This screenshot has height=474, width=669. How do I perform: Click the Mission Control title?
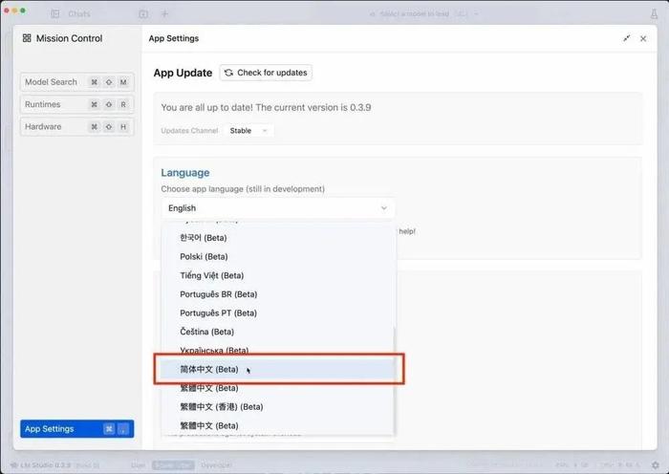69,38
